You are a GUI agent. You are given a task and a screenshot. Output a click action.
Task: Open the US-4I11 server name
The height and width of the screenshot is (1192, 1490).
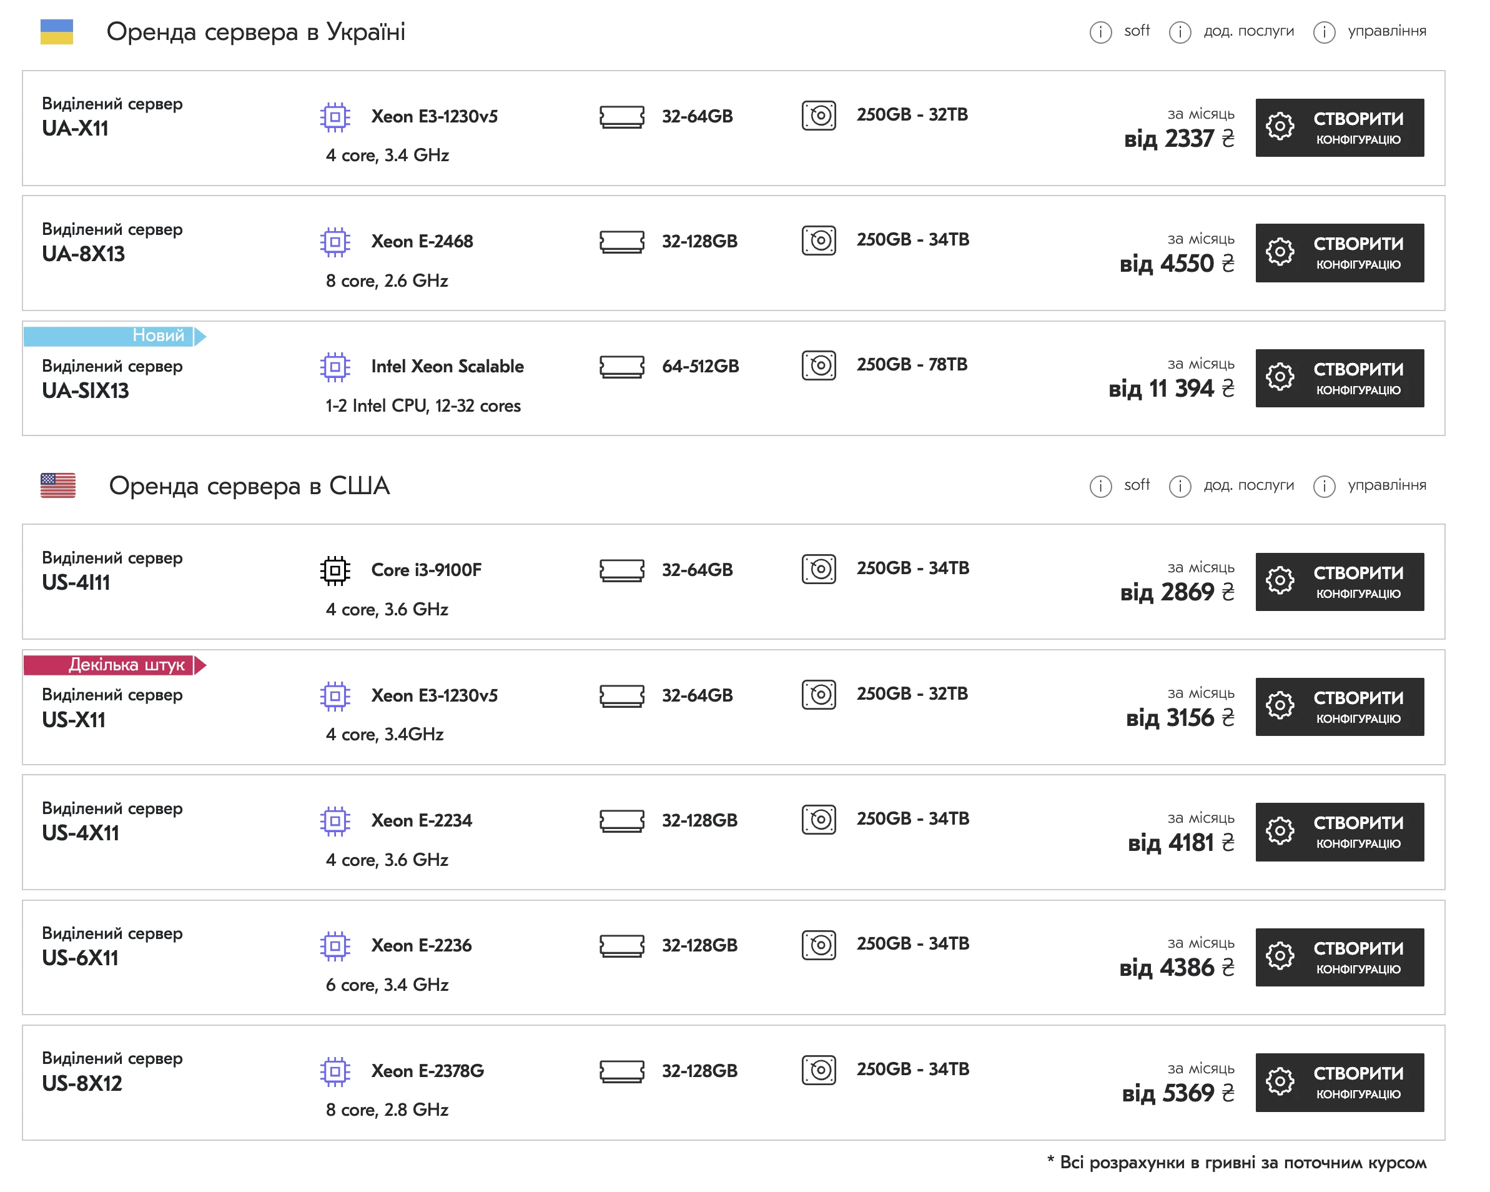pos(76,583)
